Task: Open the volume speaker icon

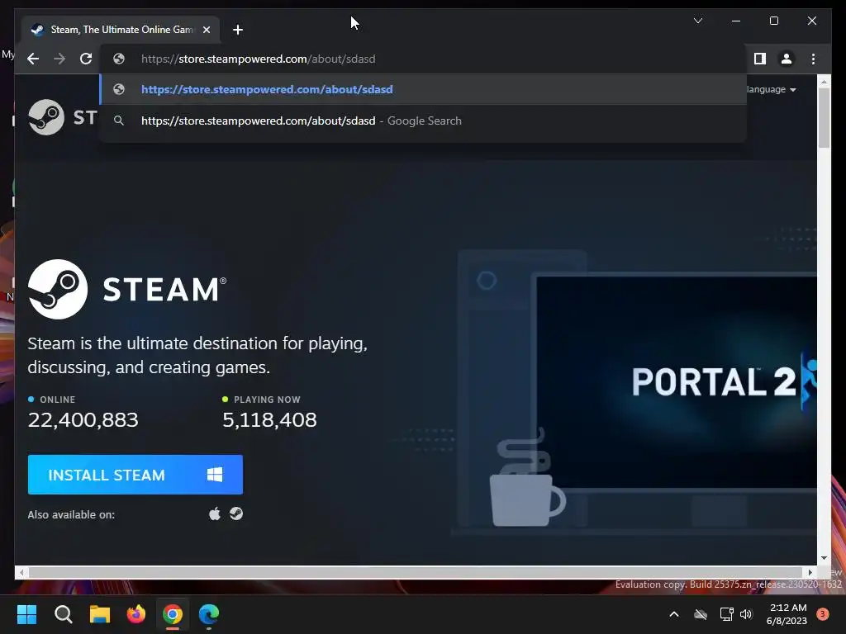Action: [746, 614]
